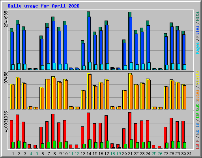Select day 8 on the x-axis
The height and width of the screenshot is (158, 202).
point(54,154)
